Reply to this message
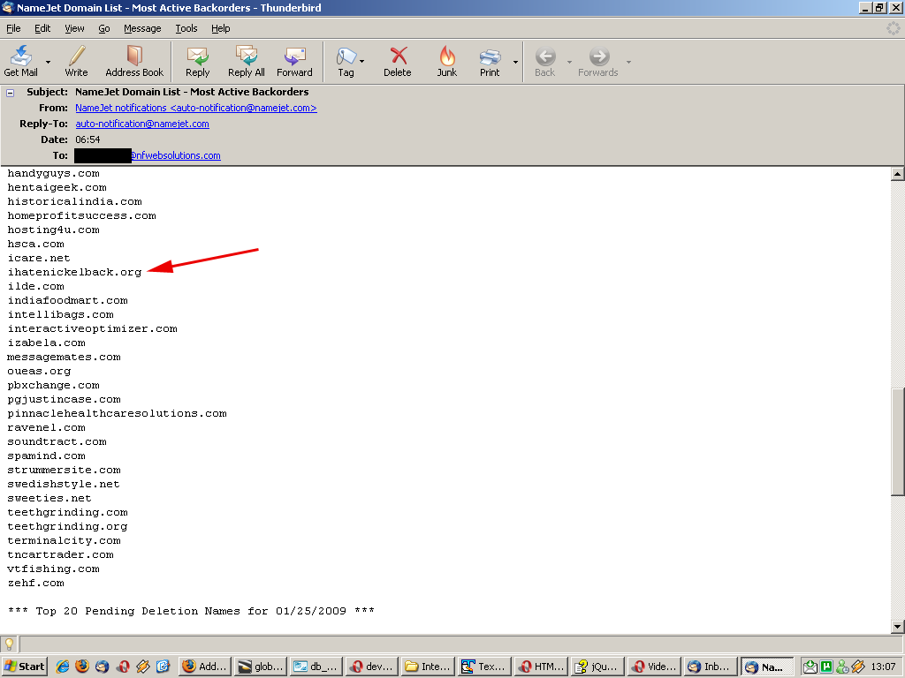Screen dimensions: 905x678 [197, 61]
